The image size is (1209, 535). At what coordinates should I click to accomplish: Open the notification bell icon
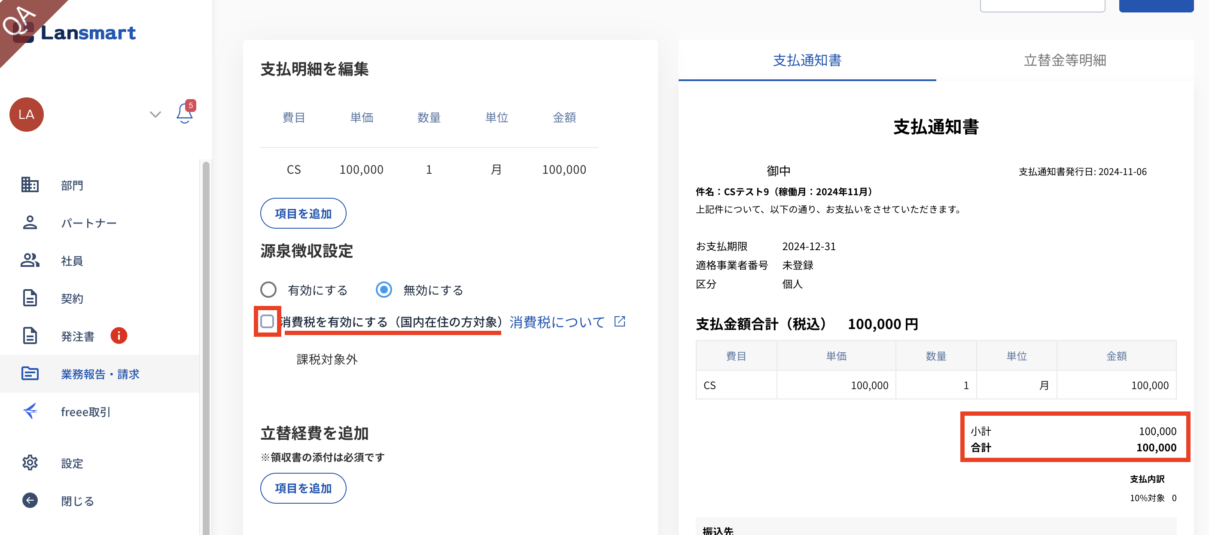pyautogui.click(x=184, y=114)
